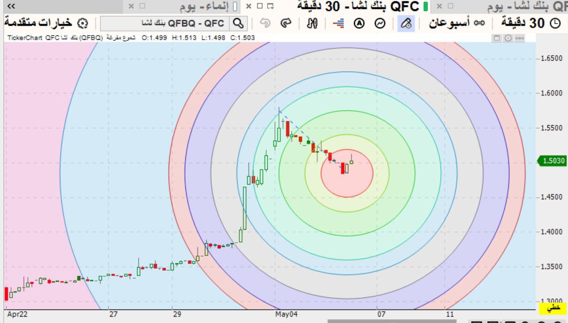Click the 1.6500 price axis label
The width and height of the screenshot is (568, 323).
552,59
